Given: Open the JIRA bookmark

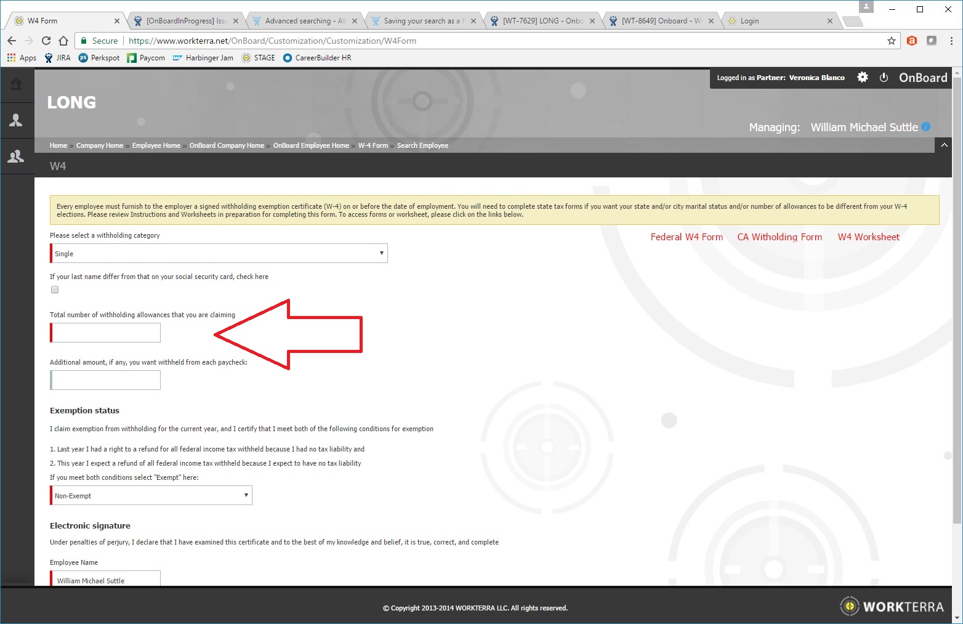Looking at the screenshot, I should click(x=57, y=58).
